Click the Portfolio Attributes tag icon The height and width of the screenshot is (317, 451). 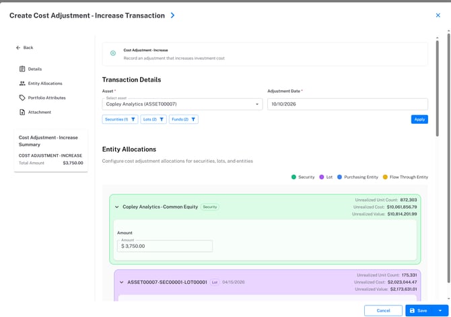point(22,98)
